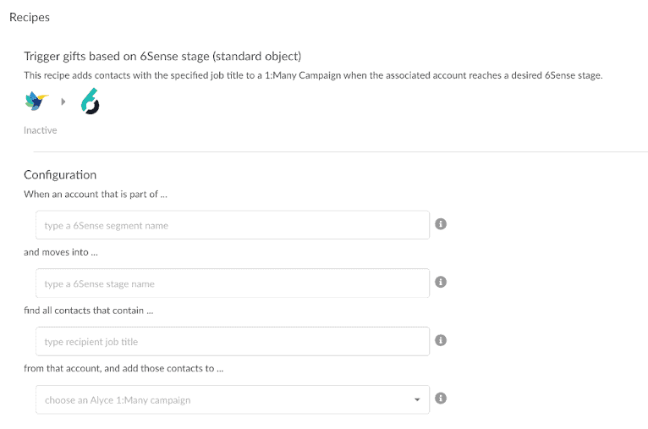Click the recipe description text

pyautogui.click(x=312, y=75)
